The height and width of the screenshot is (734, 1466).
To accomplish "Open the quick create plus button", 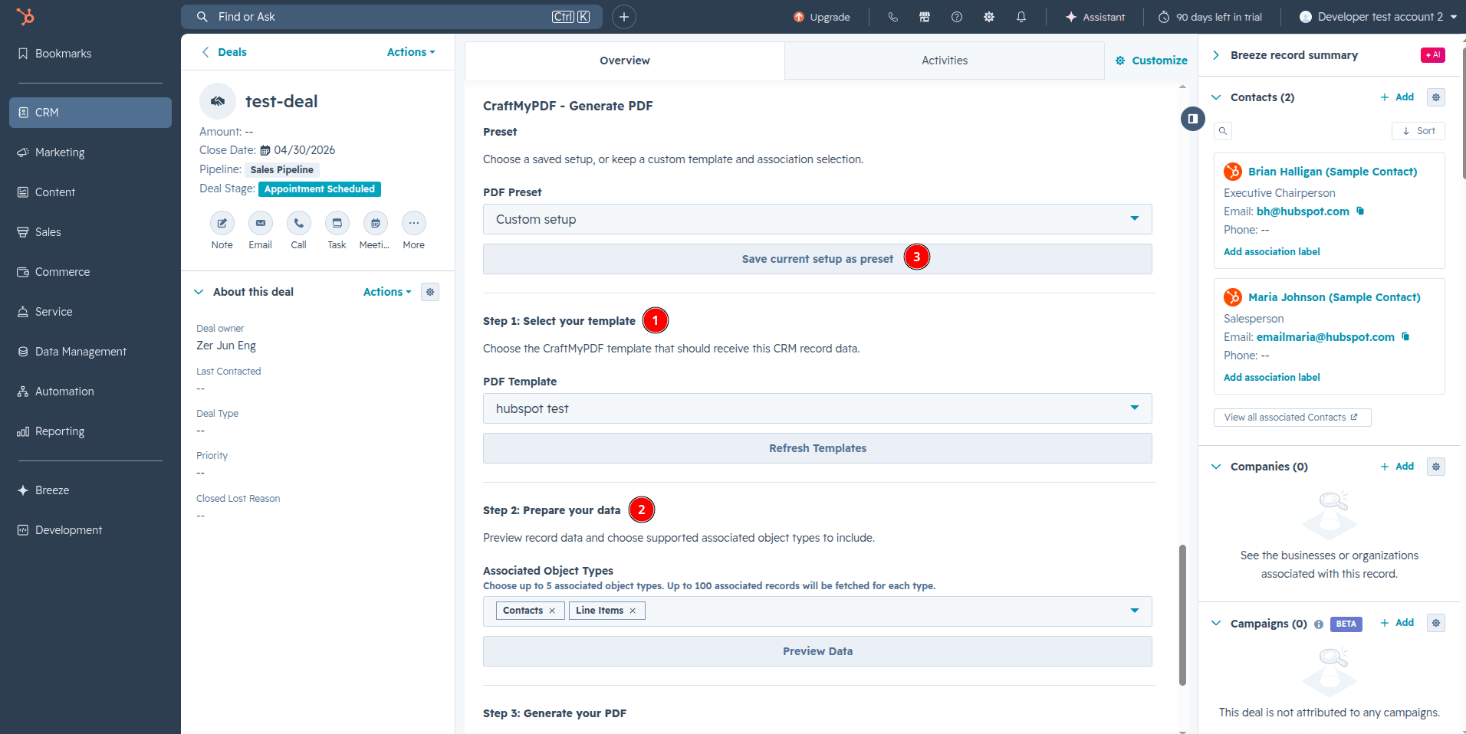I will (x=624, y=17).
